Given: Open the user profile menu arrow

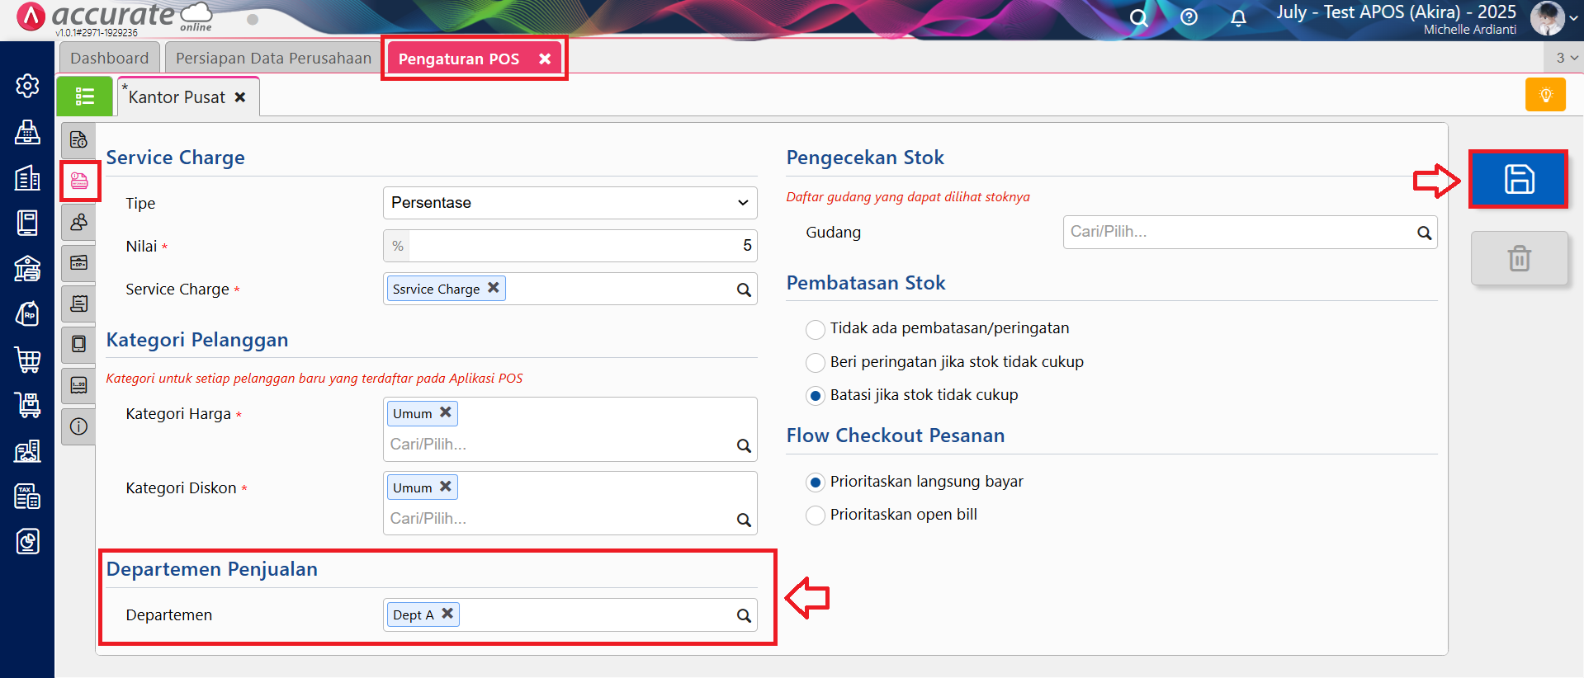Looking at the screenshot, I should click(1573, 18).
